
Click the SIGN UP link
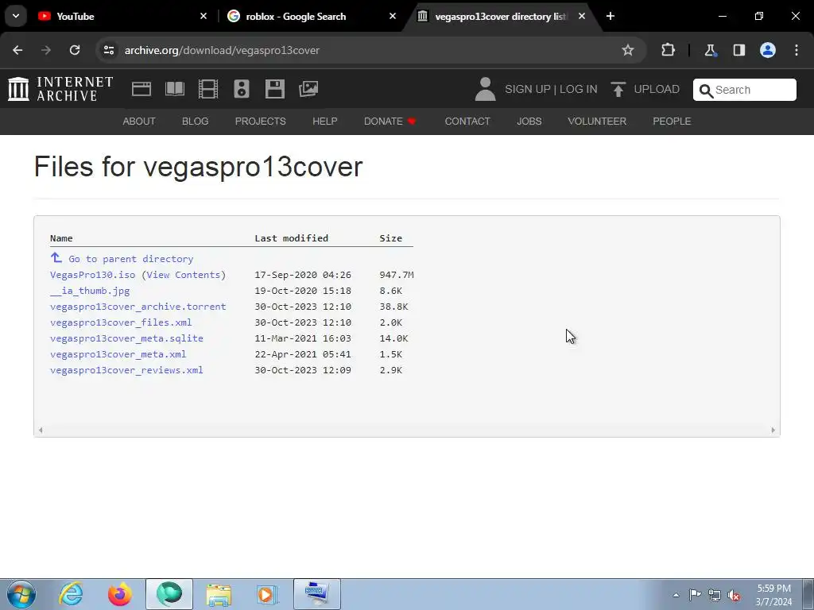[528, 89]
